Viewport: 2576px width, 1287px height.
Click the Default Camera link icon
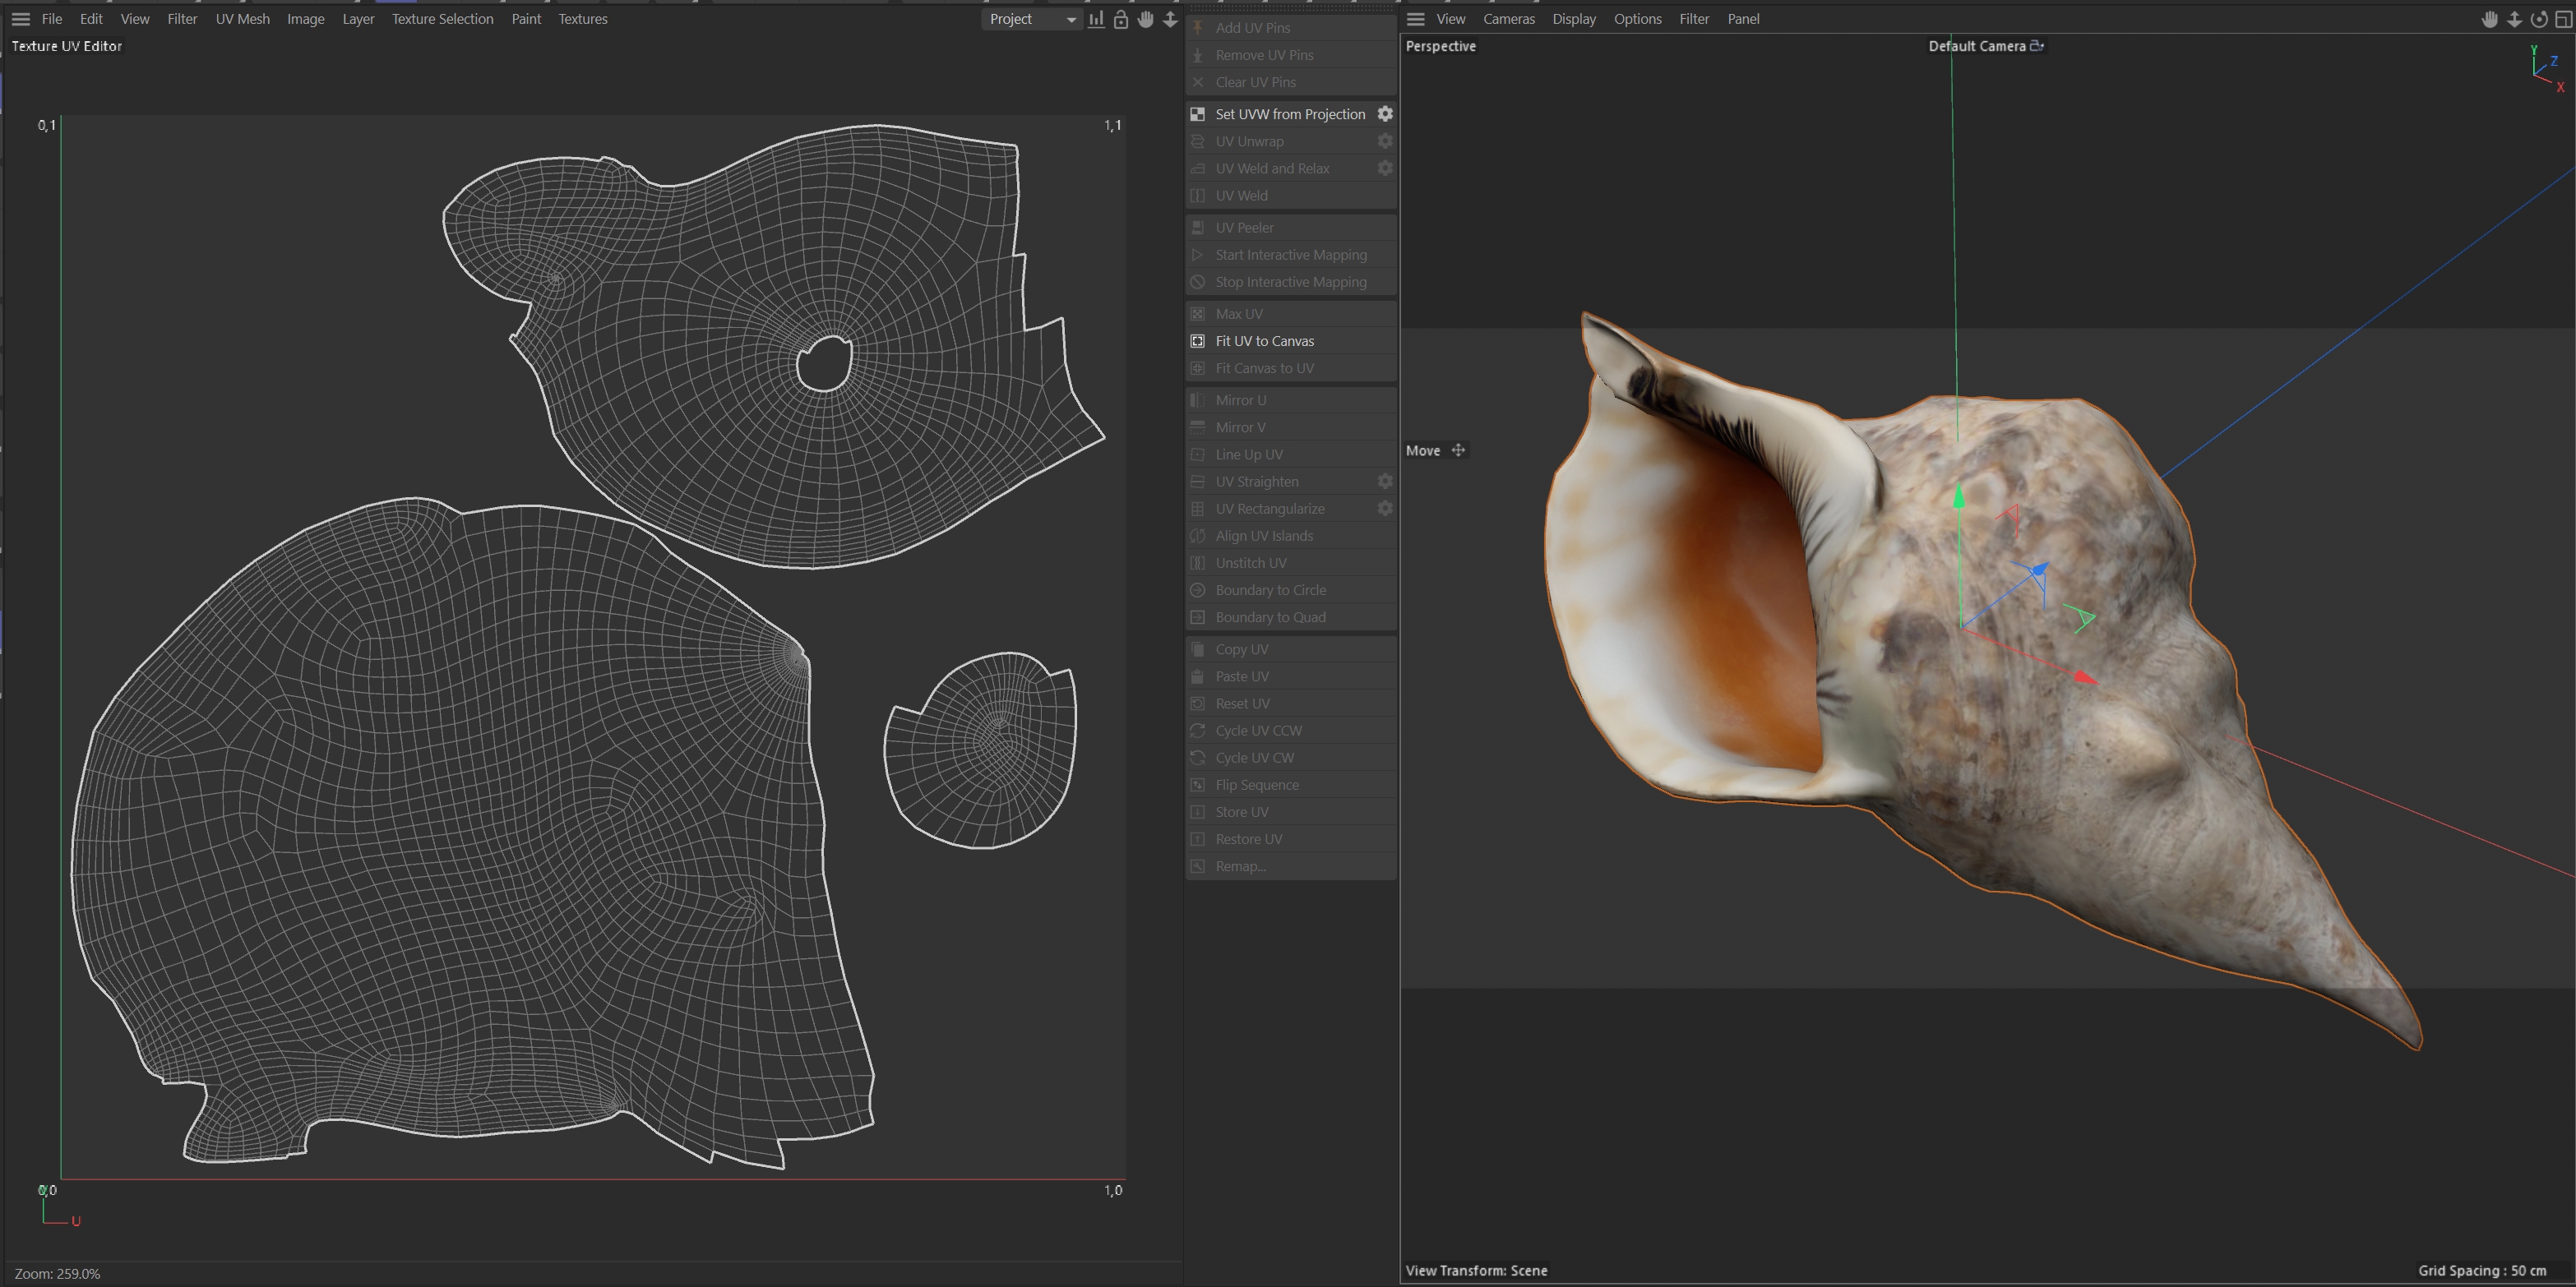tap(2036, 46)
